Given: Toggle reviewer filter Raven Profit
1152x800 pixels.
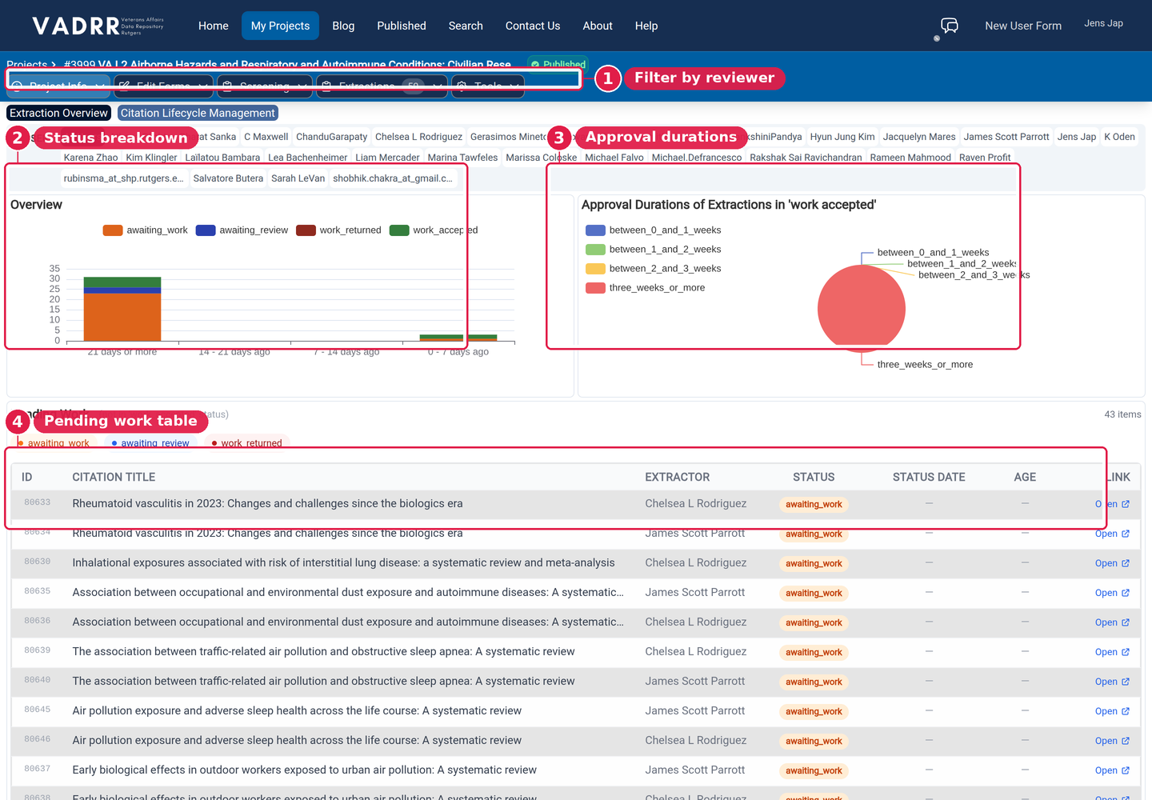Looking at the screenshot, I should [x=985, y=158].
